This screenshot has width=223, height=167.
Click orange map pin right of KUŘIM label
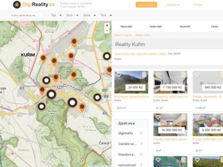[x=43, y=59]
